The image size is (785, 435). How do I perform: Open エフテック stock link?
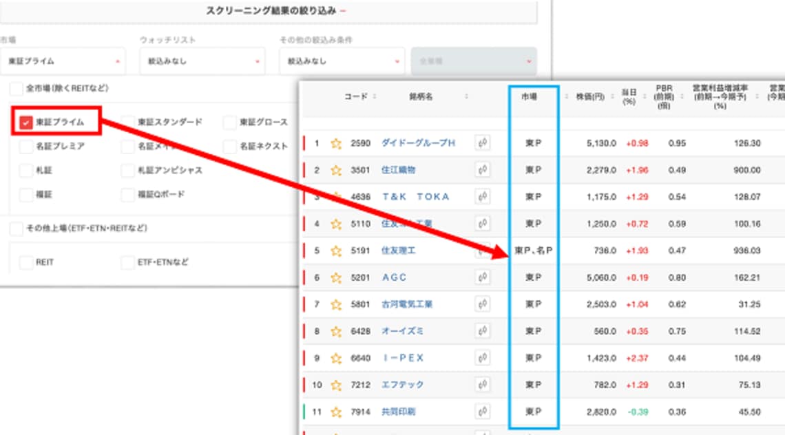(402, 385)
